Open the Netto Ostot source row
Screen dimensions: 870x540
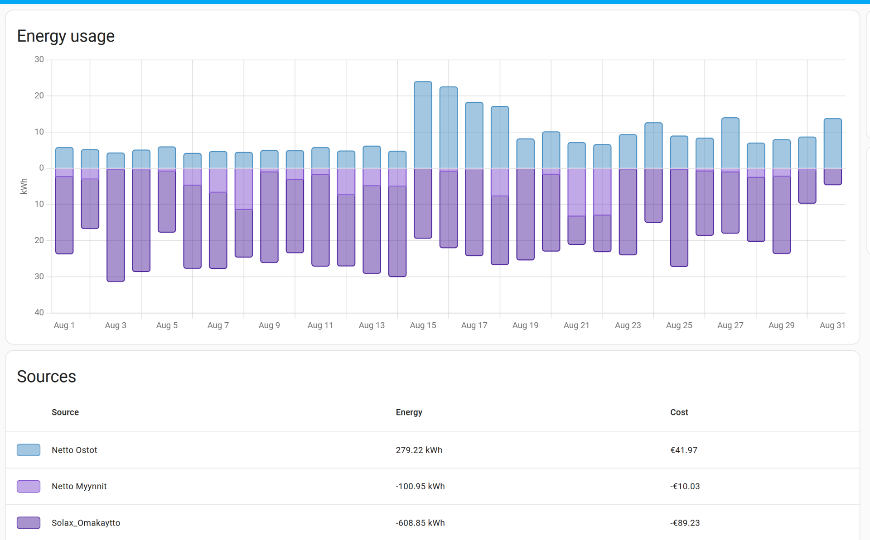point(74,450)
